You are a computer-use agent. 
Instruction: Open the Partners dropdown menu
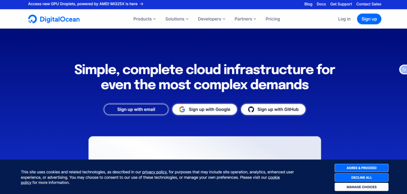[x=245, y=19]
